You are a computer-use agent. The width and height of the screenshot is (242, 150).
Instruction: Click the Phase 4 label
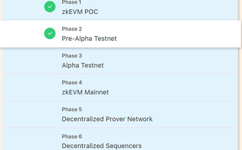coord(72,83)
